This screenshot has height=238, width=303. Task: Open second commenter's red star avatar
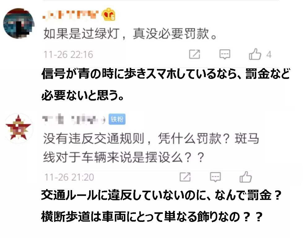pyautogui.click(x=18, y=128)
